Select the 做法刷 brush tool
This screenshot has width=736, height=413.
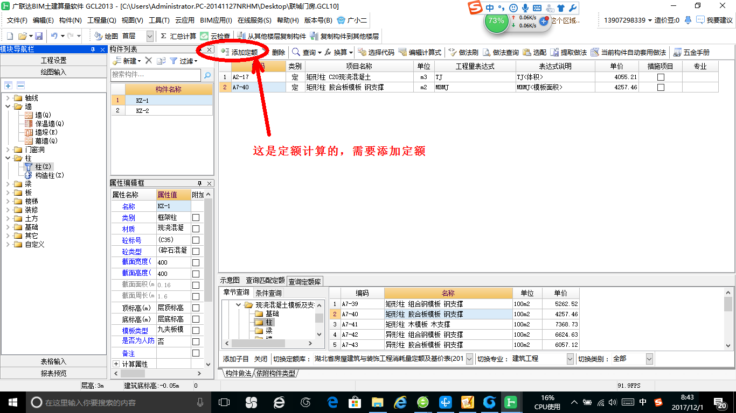[463, 52]
